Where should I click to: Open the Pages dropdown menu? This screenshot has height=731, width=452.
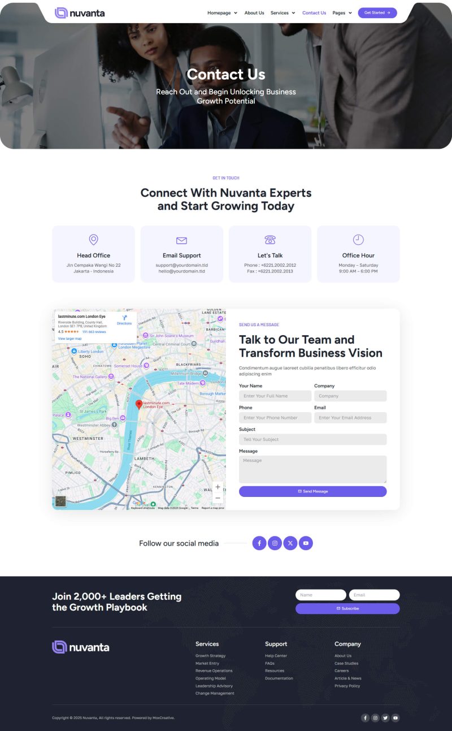[342, 13]
